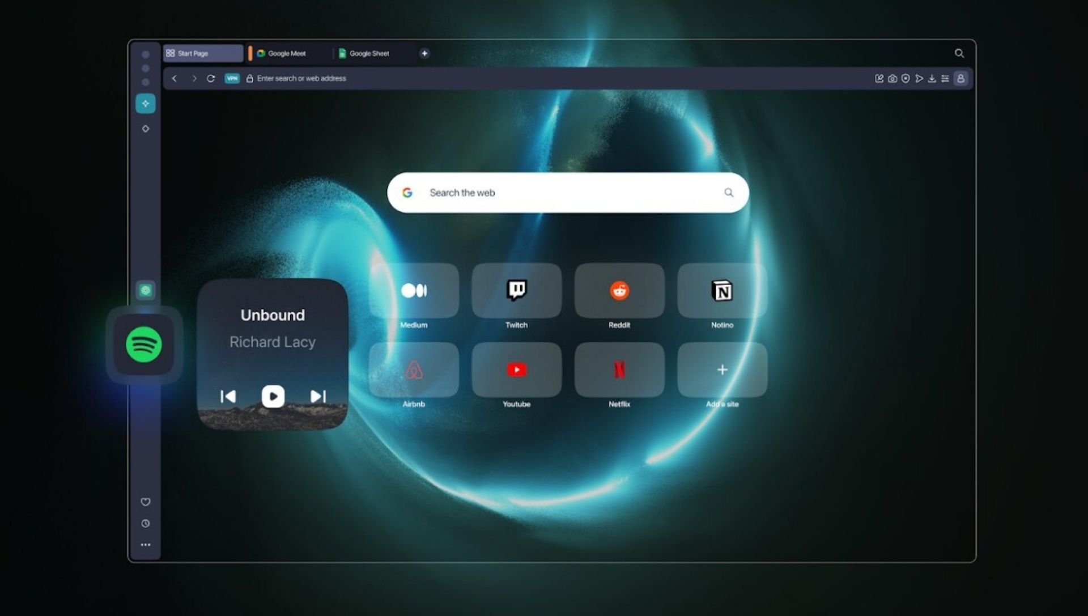Switch to Google Sheet tab
This screenshot has width=1088, height=616.
368,53
